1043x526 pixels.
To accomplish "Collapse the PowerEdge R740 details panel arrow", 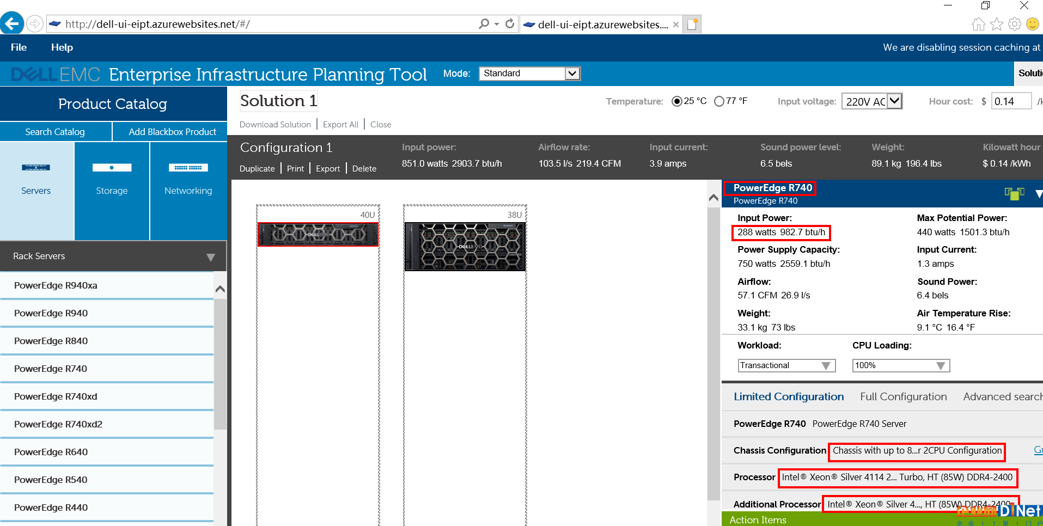I will coord(1039,194).
